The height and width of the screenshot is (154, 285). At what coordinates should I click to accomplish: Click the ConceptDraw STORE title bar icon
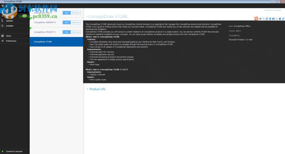[x=2, y=1]
